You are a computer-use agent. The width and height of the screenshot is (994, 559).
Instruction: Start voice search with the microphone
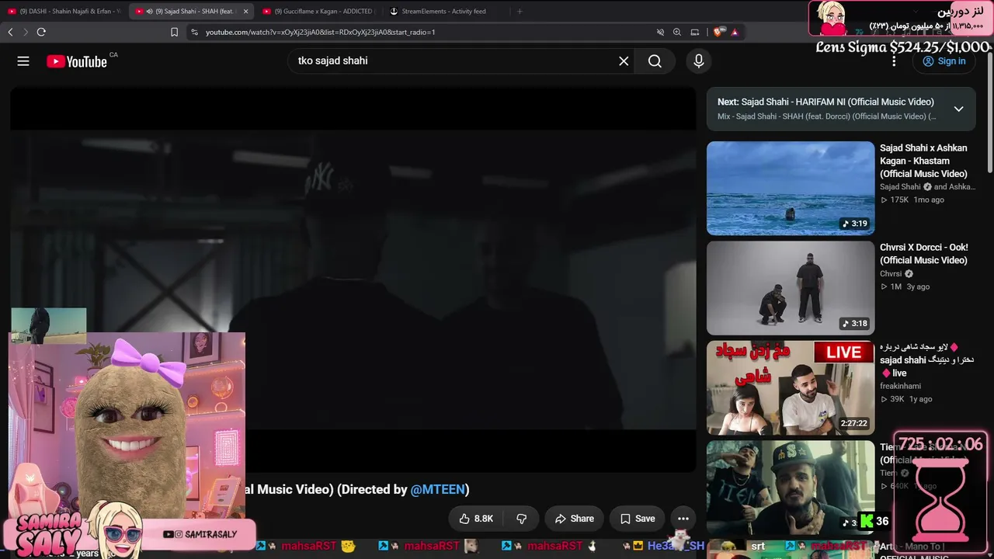(x=699, y=61)
